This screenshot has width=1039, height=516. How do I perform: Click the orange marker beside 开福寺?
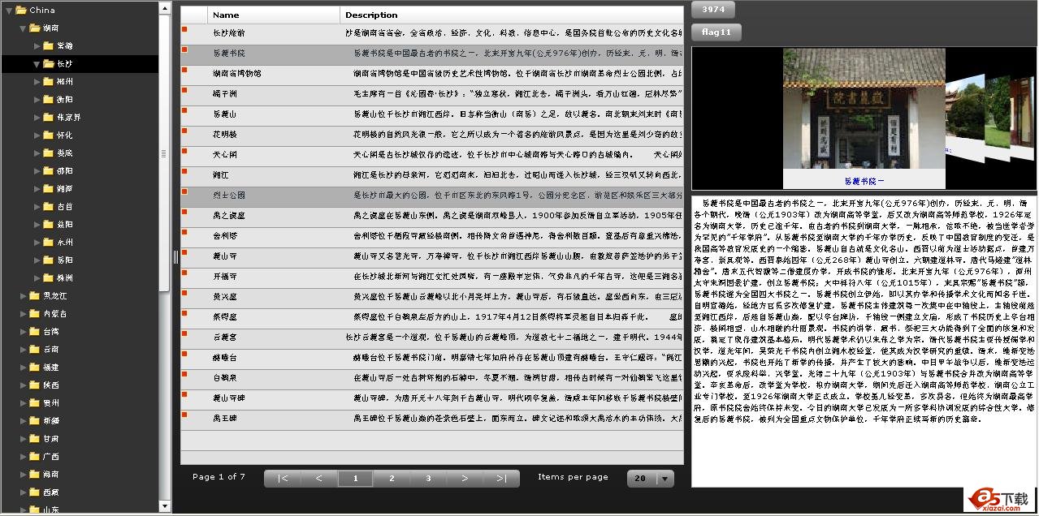point(184,273)
